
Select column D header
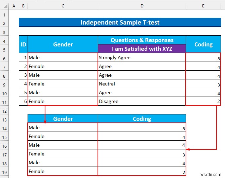coord(142,6)
